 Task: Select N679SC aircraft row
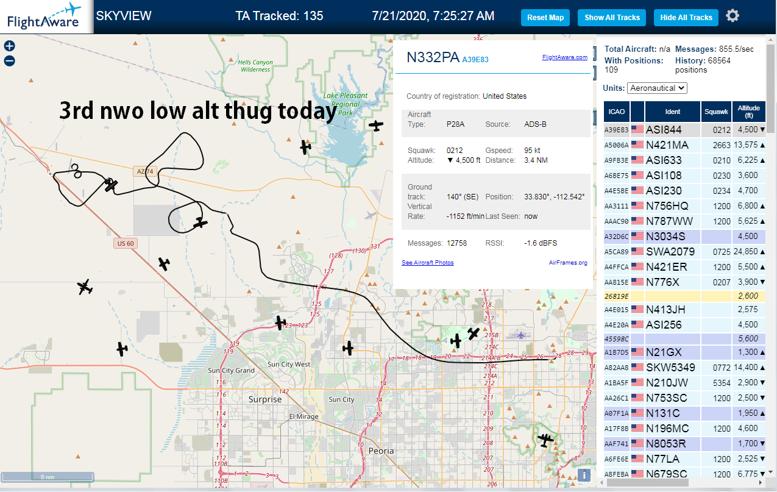point(684,473)
